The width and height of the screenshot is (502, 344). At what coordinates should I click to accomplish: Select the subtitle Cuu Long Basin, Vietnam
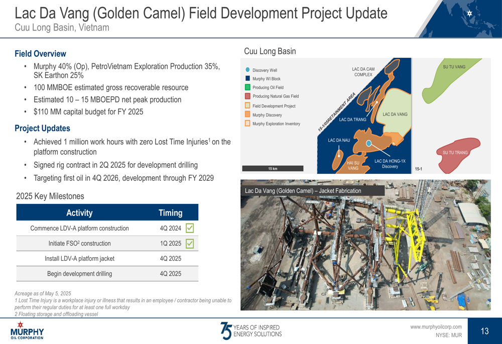coord(62,28)
